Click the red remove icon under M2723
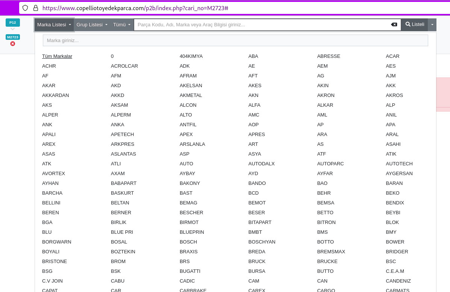The width and height of the screenshot is (450, 292). [x=13, y=44]
